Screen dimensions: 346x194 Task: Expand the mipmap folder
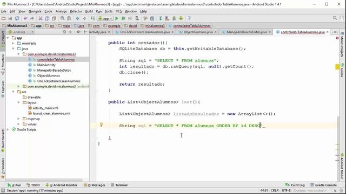coord(18,119)
